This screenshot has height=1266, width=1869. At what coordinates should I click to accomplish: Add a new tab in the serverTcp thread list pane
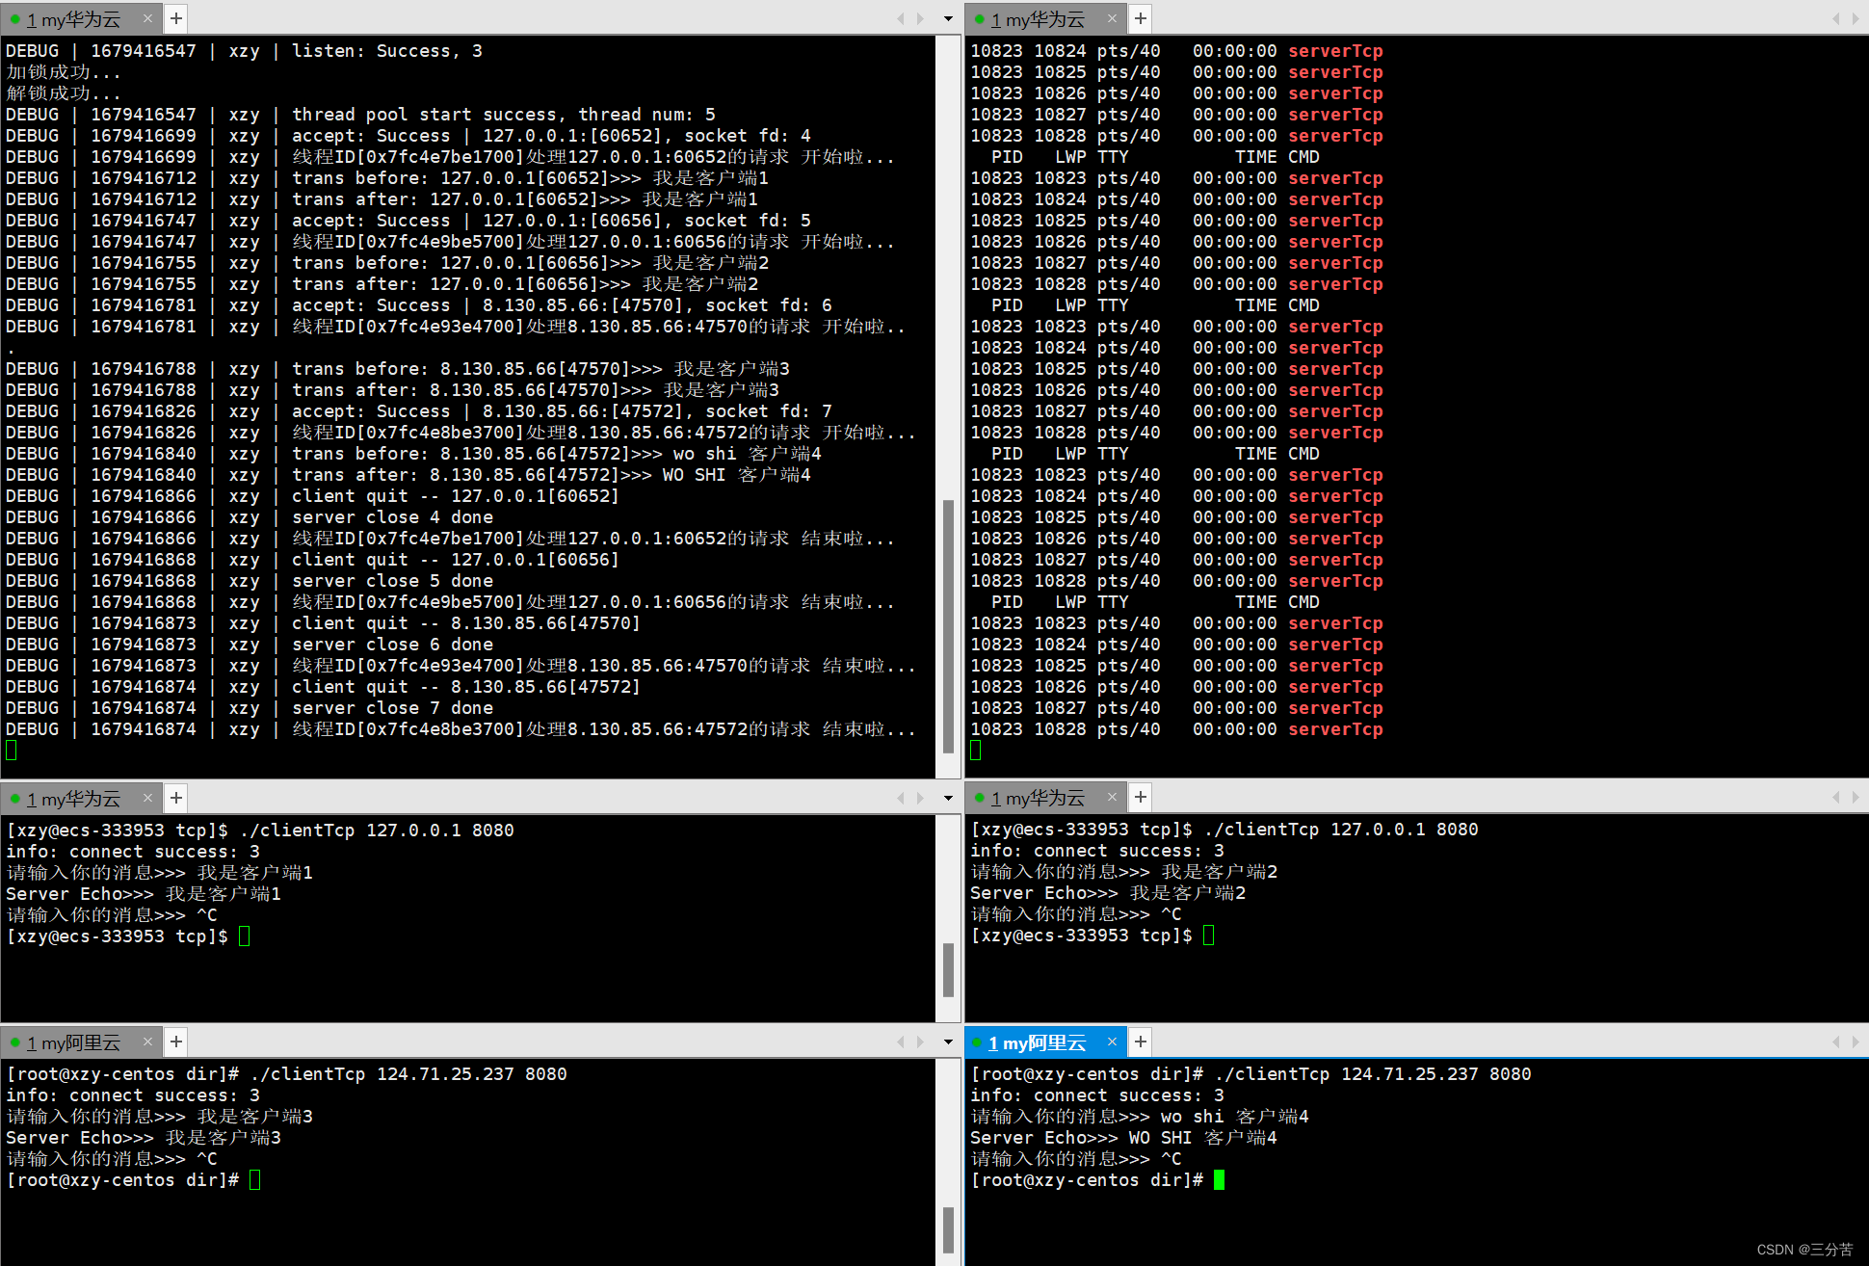coord(1141,18)
